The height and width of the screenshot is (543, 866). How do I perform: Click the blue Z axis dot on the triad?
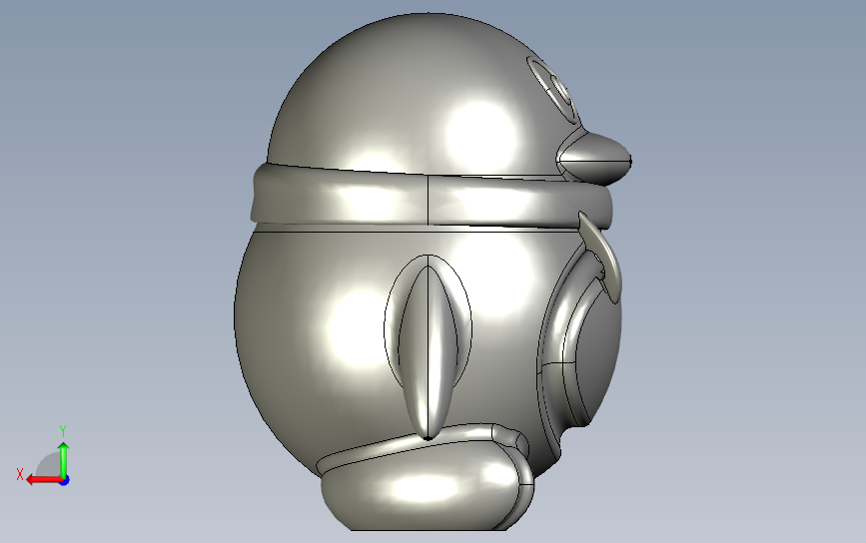point(65,481)
